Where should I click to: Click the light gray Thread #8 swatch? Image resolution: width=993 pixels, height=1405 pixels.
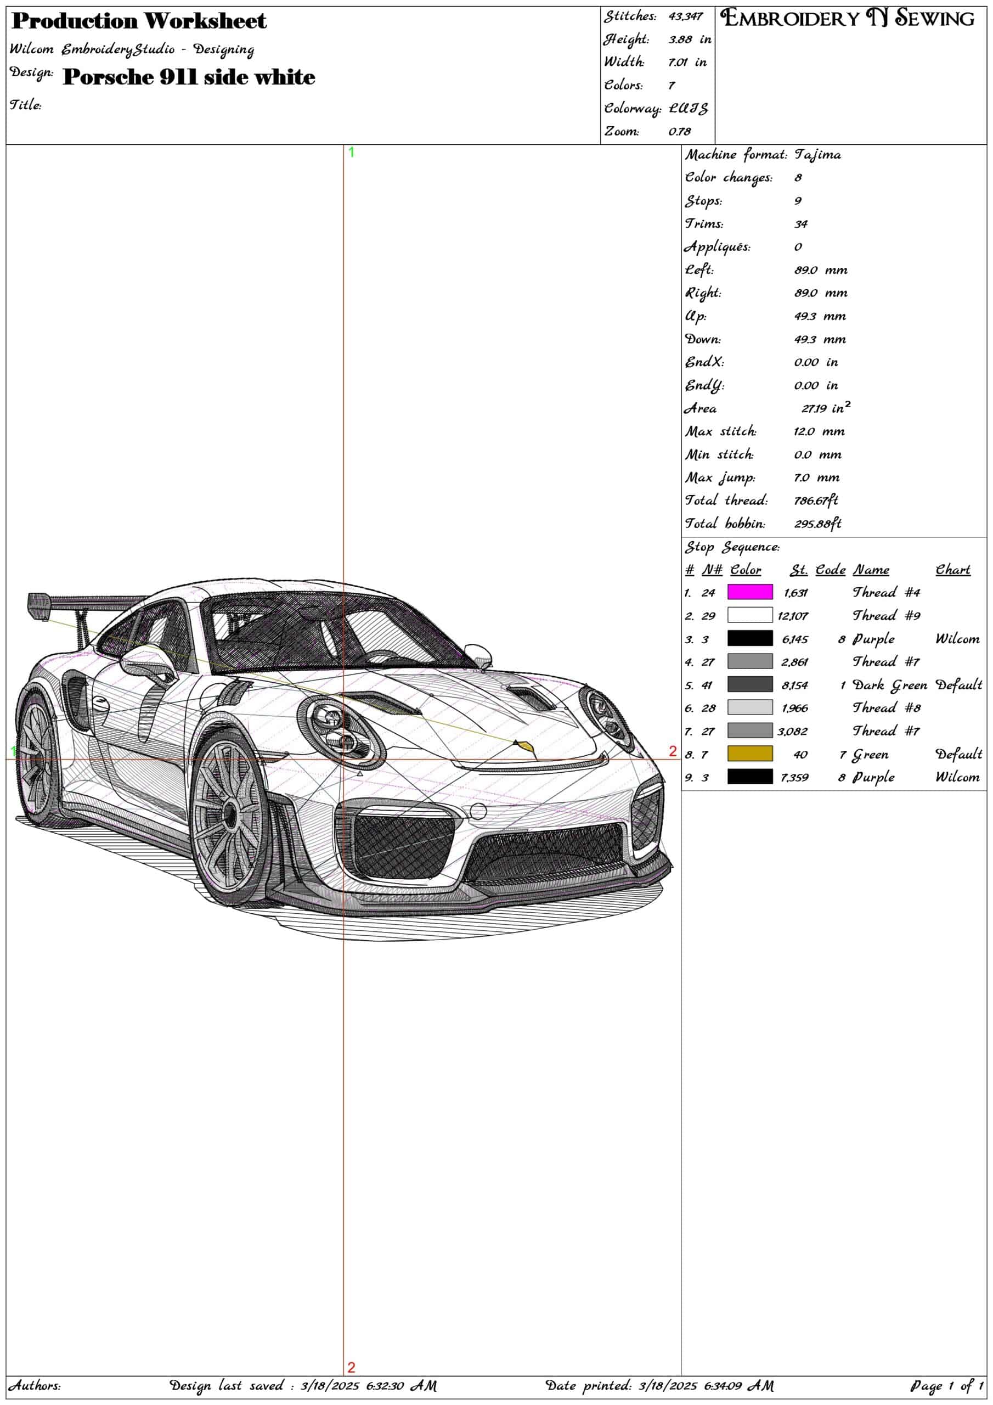[x=749, y=707]
